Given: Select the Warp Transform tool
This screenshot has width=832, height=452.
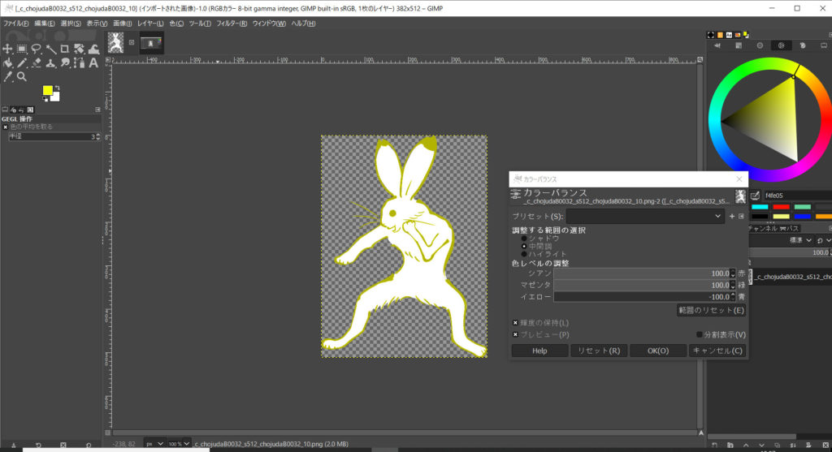Looking at the screenshot, I should (x=93, y=49).
